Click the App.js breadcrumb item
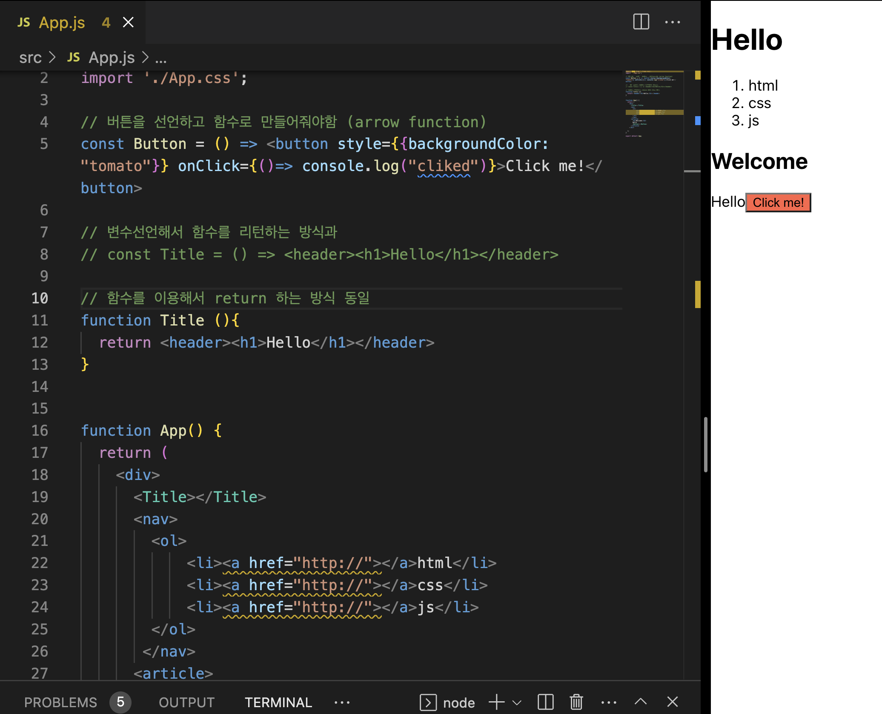 (112, 58)
